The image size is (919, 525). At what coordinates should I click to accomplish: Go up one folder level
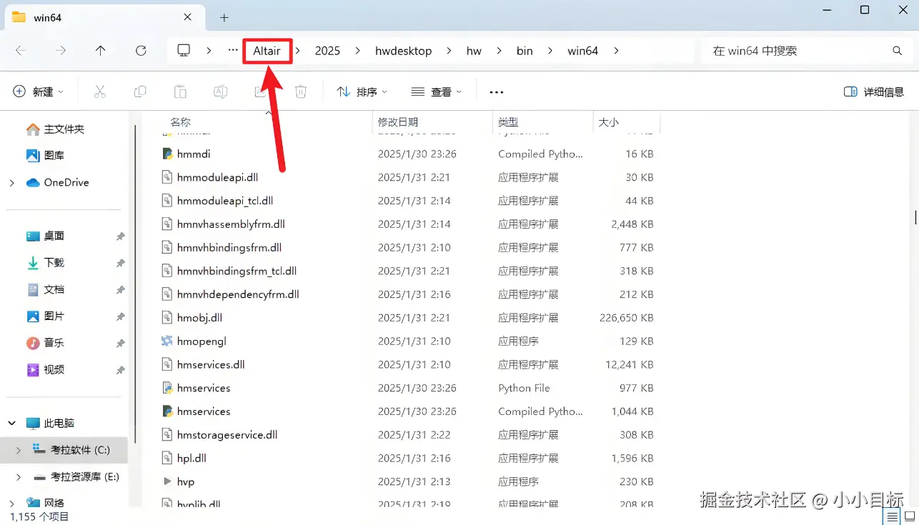pyautogui.click(x=101, y=51)
